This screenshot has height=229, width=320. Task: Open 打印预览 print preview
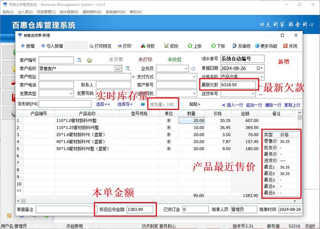point(100,46)
